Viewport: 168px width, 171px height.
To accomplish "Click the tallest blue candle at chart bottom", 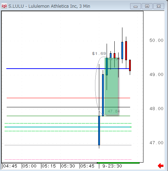I will pyautogui.click(x=99, y=131).
